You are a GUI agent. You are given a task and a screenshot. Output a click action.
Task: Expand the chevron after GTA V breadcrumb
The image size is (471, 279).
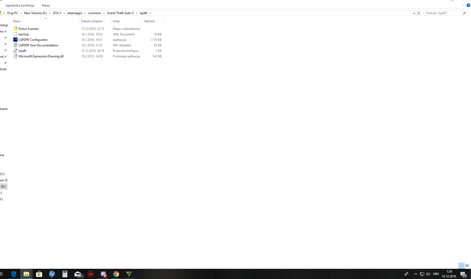[64, 13]
